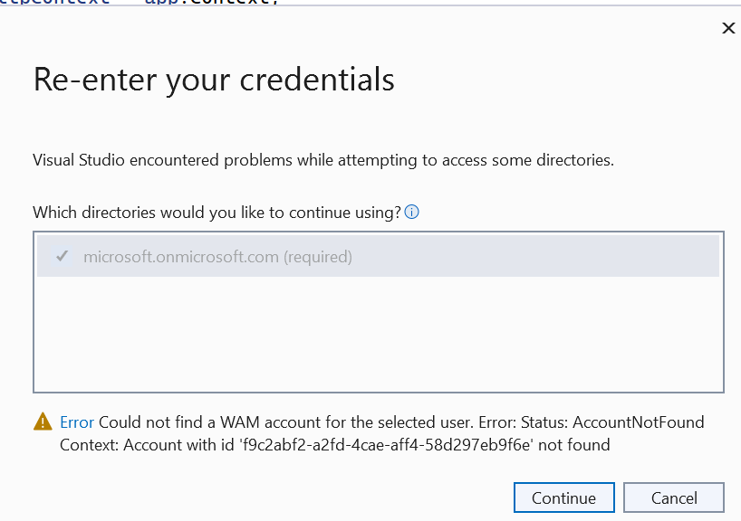Screen dimensions: 741x521
Task: Close the Re-enter your credentials dialog
Action: pos(728,28)
